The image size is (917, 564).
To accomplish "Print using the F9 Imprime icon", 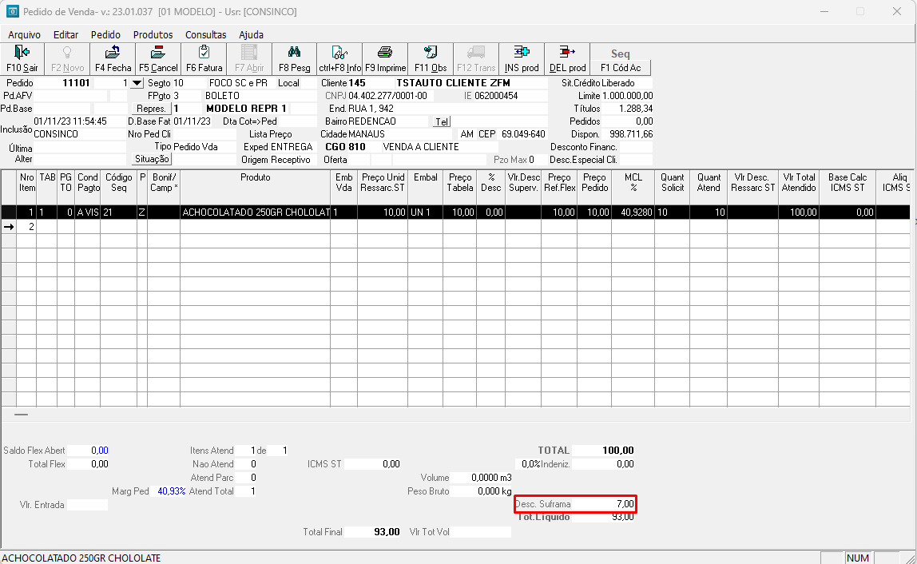I will (x=385, y=59).
